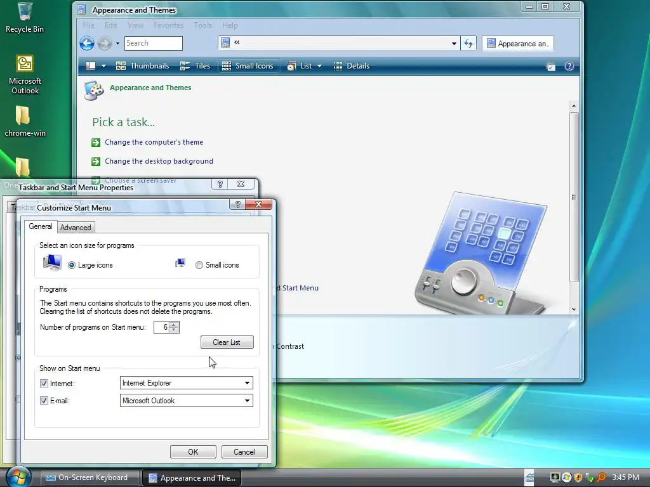Click the monitor tray icon
Screen dimensions: 650x487
tap(555, 477)
